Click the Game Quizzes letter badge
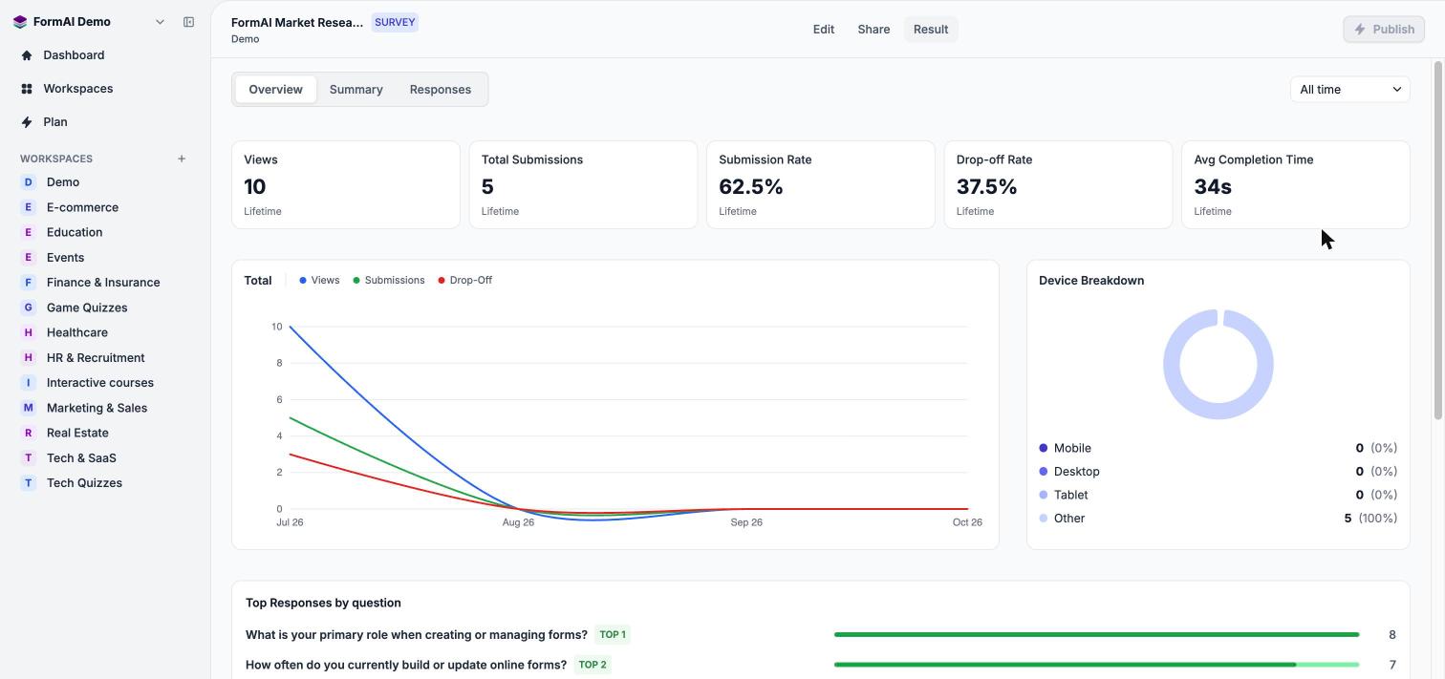This screenshot has height=679, width=1445. [28, 308]
